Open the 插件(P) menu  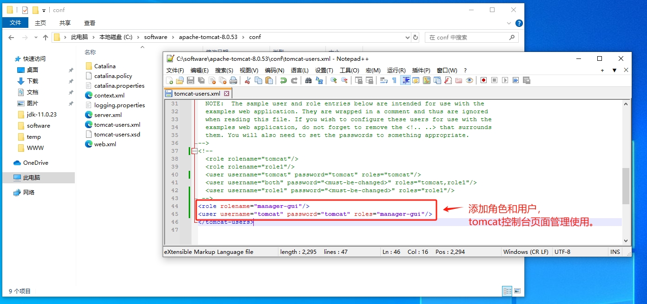pos(421,70)
